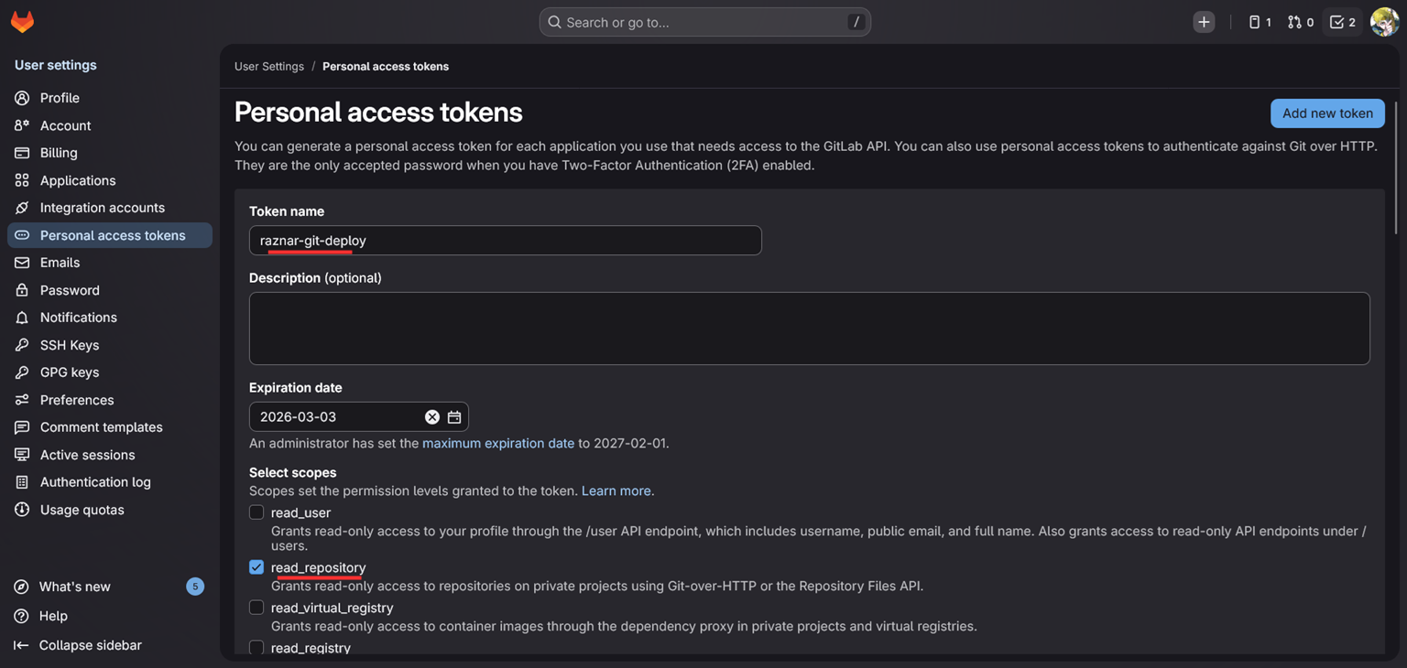Click the GitLab fox logo

pos(22,22)
